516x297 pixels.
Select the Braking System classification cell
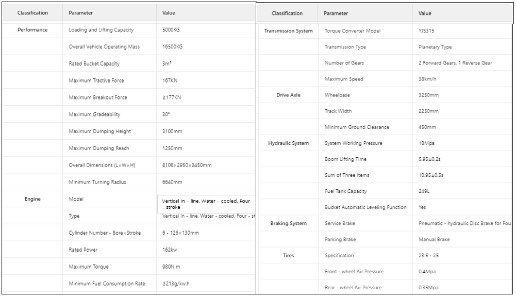[288, 223]
